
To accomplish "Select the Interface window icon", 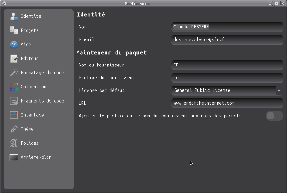I will 14,115.
